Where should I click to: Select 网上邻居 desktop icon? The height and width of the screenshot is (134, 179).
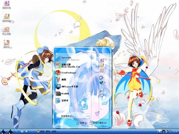point(6,31)
